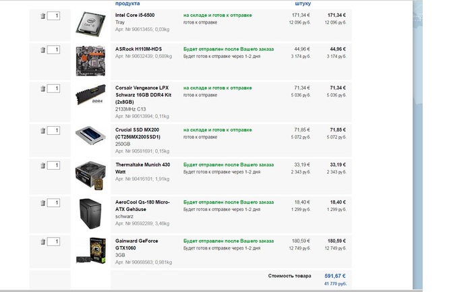
Task: Click ASRock total price 44,96 €
Action: coord(338,49)
